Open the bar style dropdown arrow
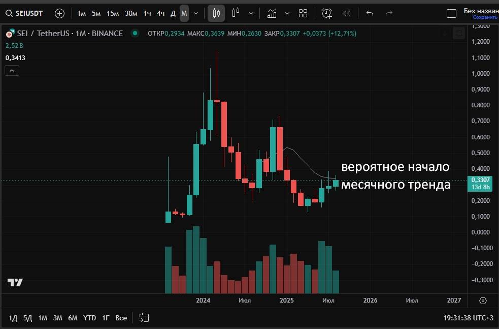Screen dimensions: 499x329 251,13
